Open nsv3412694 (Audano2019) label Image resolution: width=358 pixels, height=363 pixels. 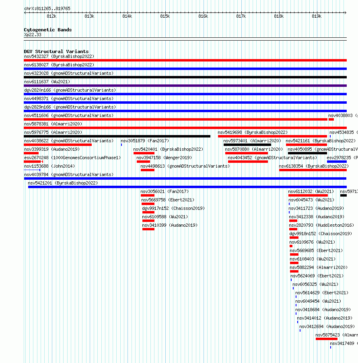(x=327, y=327)
